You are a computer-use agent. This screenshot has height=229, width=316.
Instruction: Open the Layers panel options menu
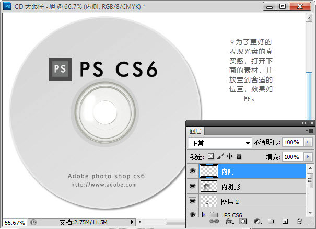point(310,131)
